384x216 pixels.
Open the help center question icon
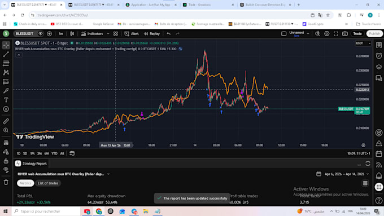click(379, 201)
